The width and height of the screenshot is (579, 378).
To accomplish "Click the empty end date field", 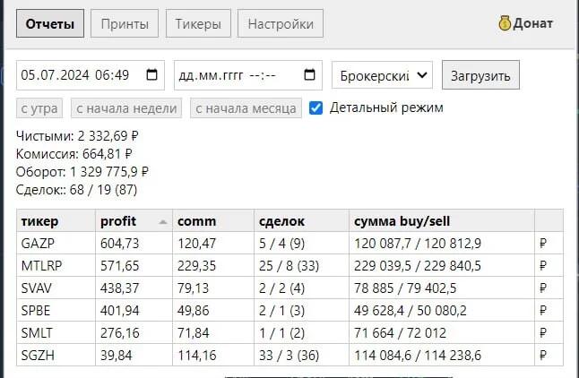I will pyautogui.click(x=248, y=75).
